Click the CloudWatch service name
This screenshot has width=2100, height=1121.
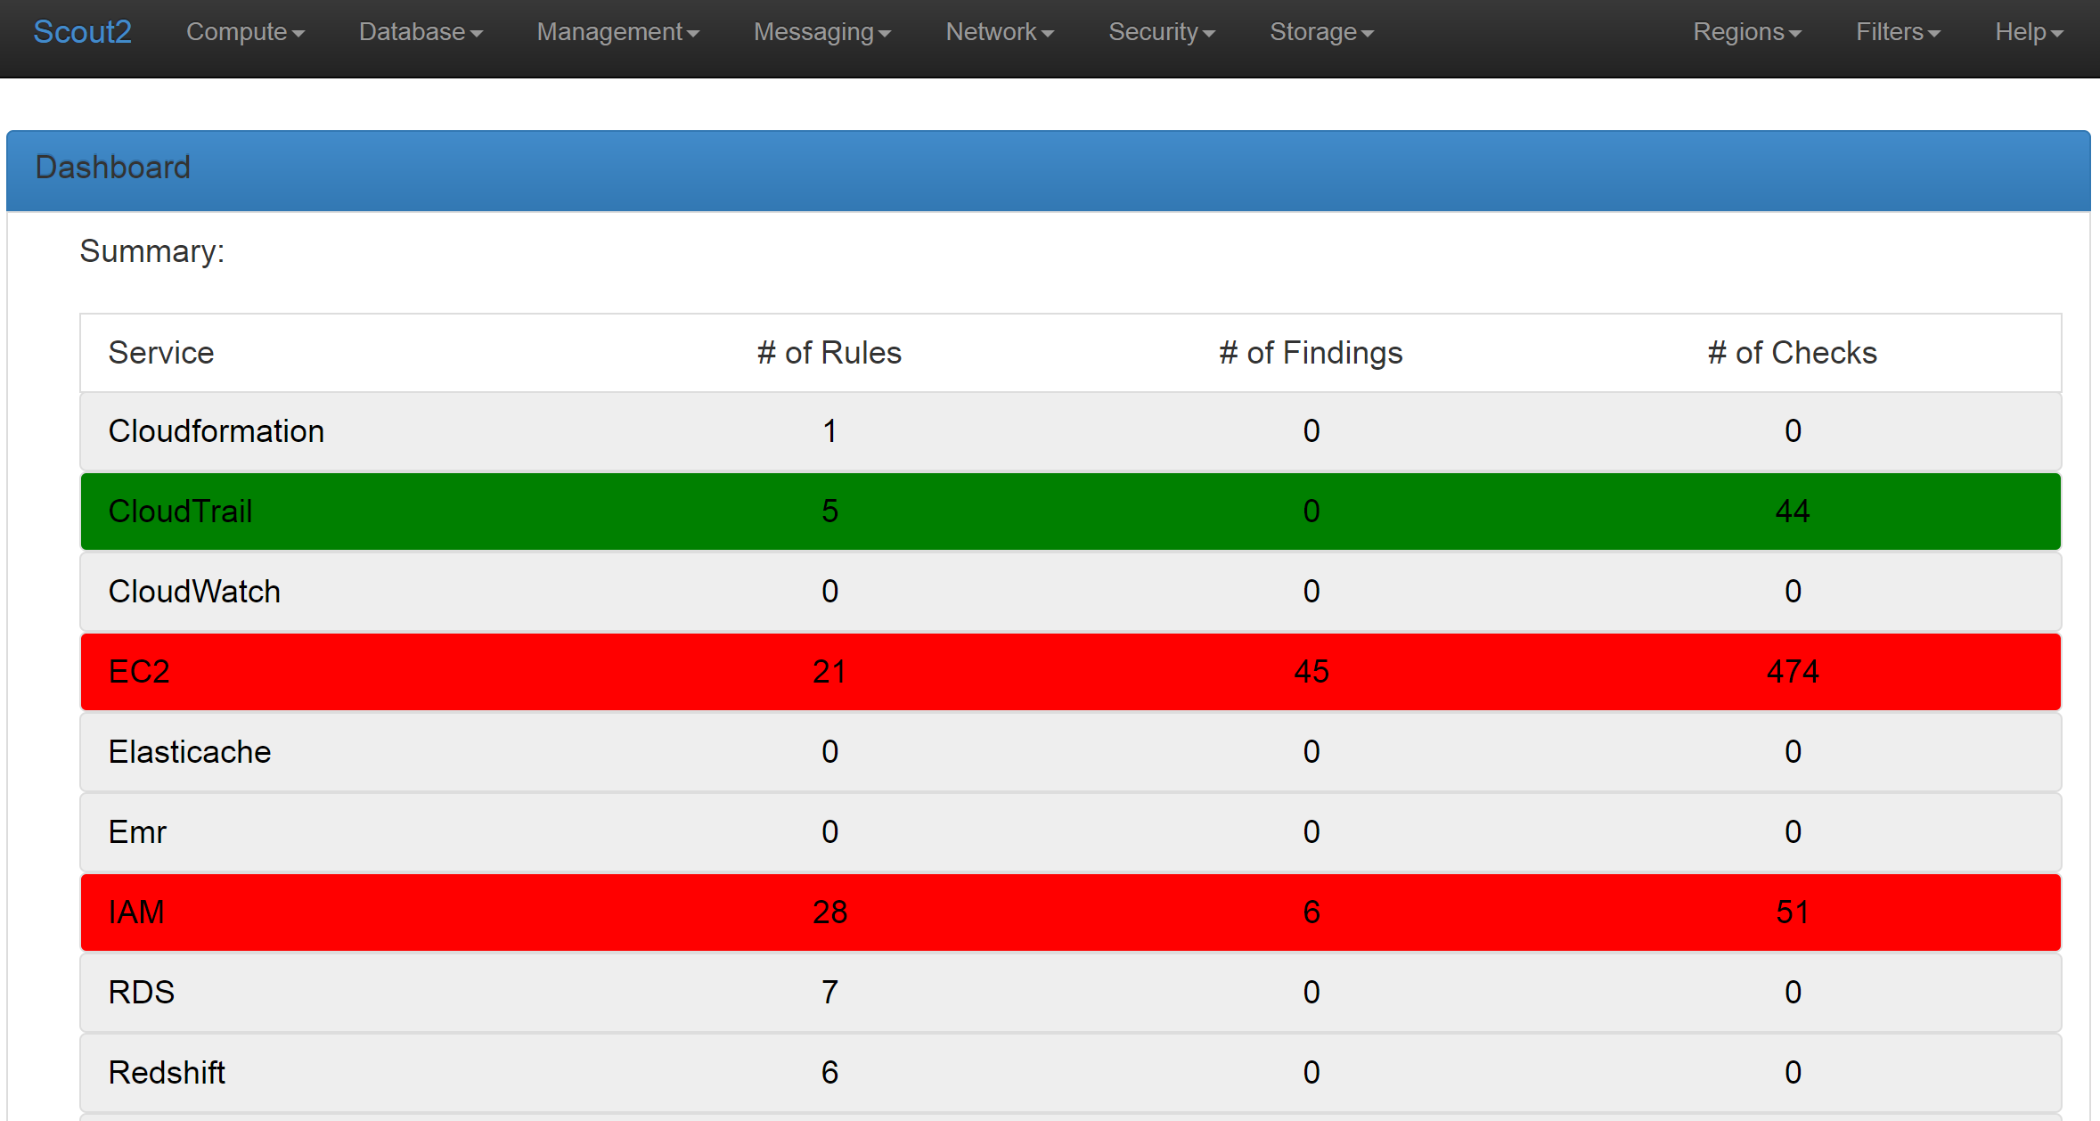194,592
